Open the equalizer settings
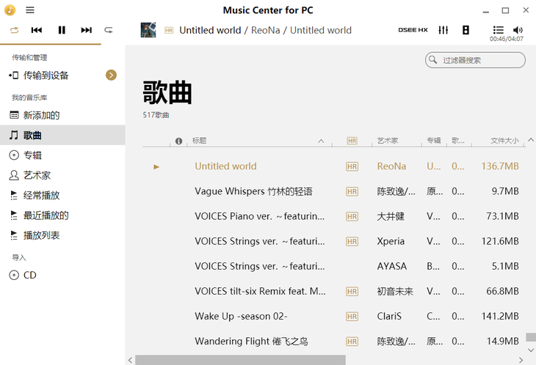The width and height of the screenshot is (536, 365). point(443,30)
